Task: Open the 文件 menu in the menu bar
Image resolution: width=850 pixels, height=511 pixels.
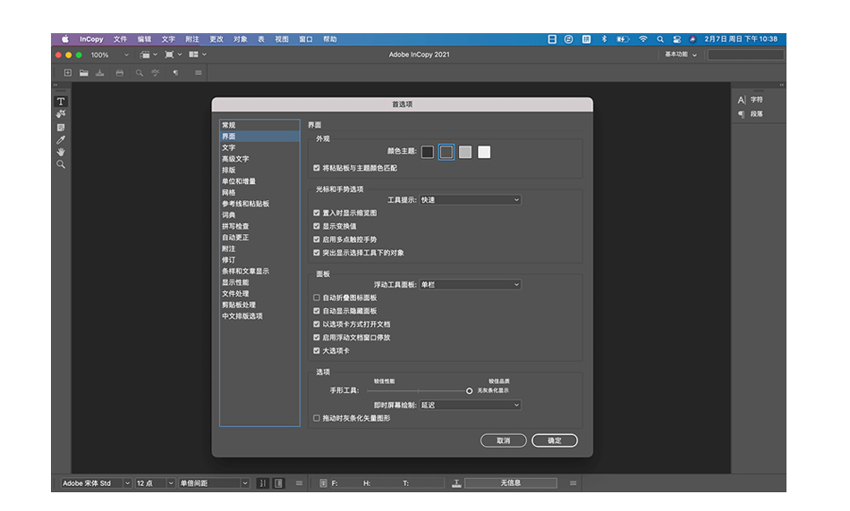Action: (x=120, y=39)
